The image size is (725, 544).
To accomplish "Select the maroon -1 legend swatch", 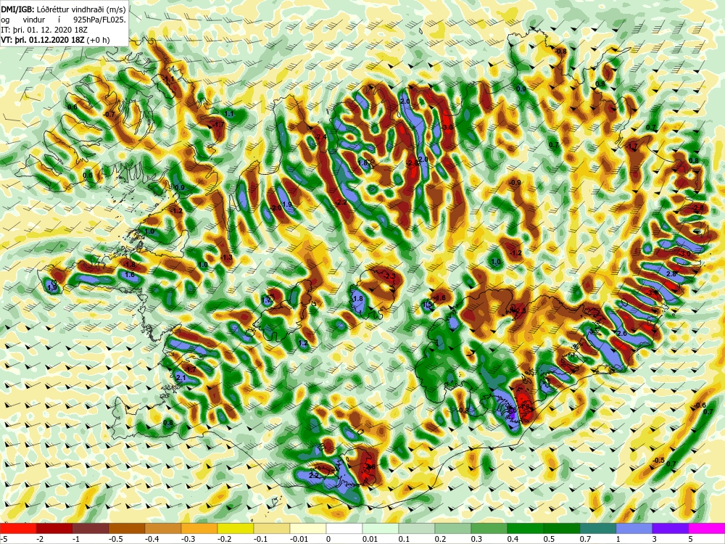I will (x=91, y=528).
